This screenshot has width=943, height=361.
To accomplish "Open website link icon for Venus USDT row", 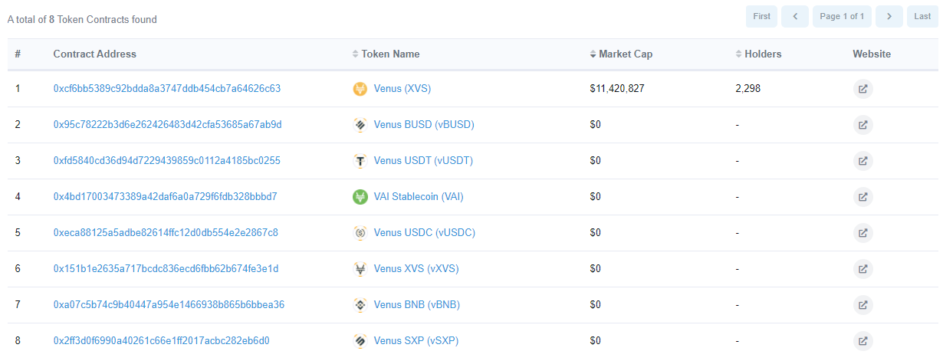I will click(863, 161).
